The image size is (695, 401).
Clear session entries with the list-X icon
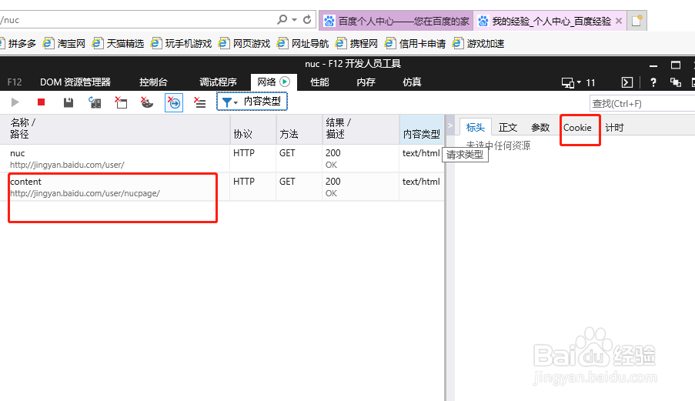[x=200, y=103]
